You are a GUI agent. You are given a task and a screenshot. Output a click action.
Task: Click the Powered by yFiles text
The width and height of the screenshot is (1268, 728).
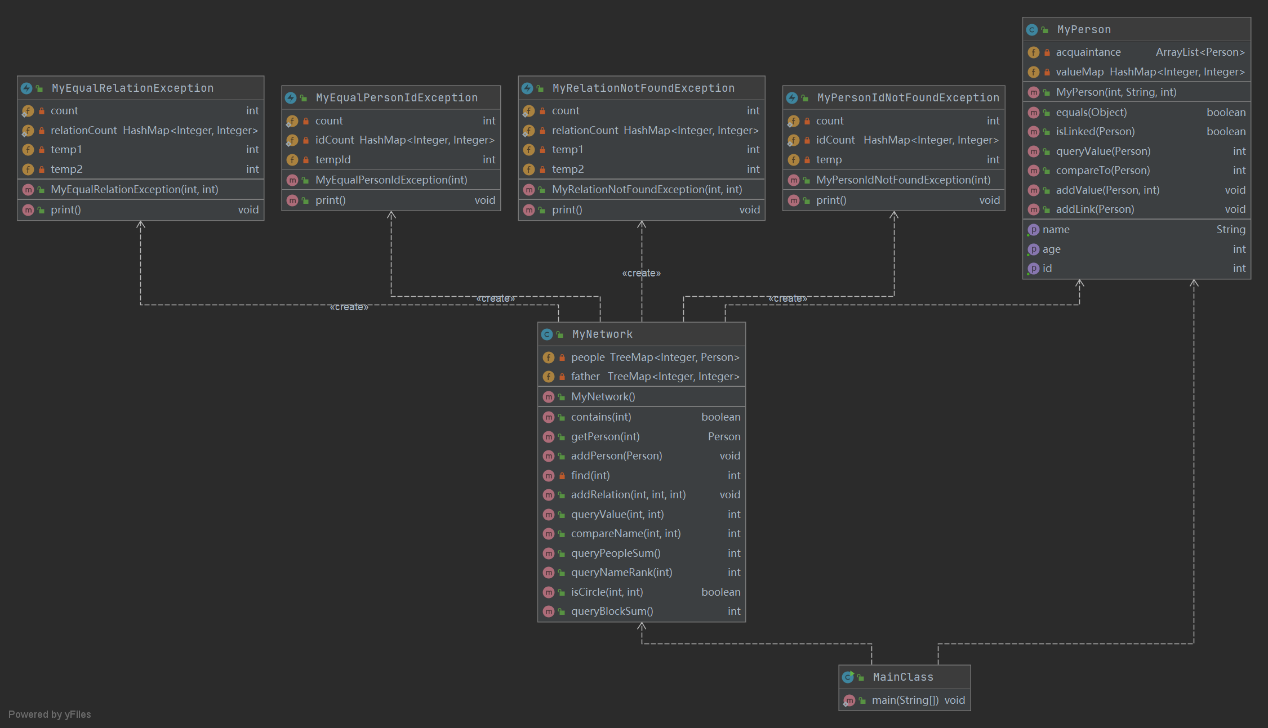(x=50, y=714)
